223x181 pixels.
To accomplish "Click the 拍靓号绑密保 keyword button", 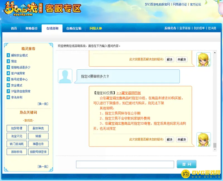I will click(x=38, y=152).
